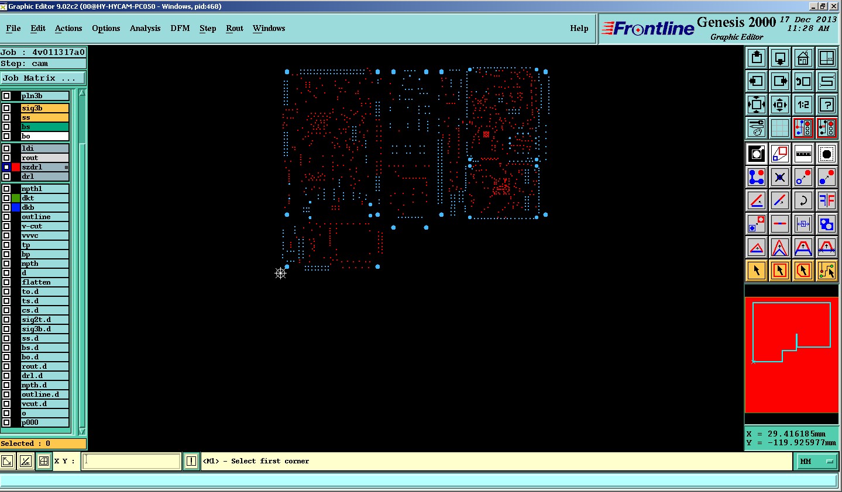Click the pan right view icon
The width and height of the screenshot is (842, 492).
pos(780,81)
